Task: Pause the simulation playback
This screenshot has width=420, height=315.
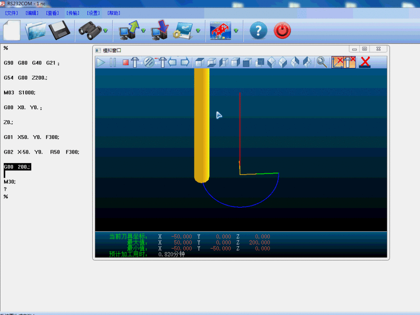Action: pos(113,62)
